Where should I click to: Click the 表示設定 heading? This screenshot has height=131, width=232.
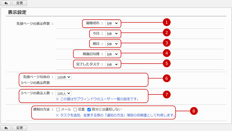[17, 12]
